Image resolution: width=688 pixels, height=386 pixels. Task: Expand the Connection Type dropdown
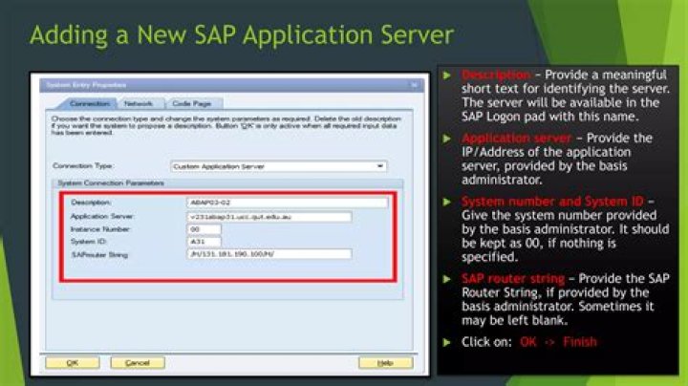coord(380,166)
